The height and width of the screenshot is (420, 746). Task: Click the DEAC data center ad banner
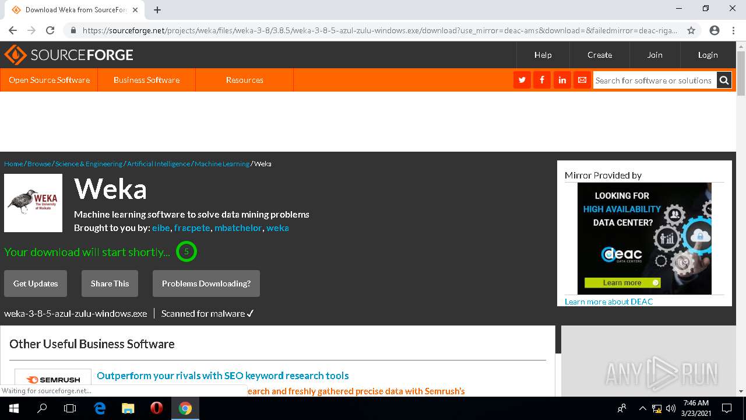[x=644, y=239]
